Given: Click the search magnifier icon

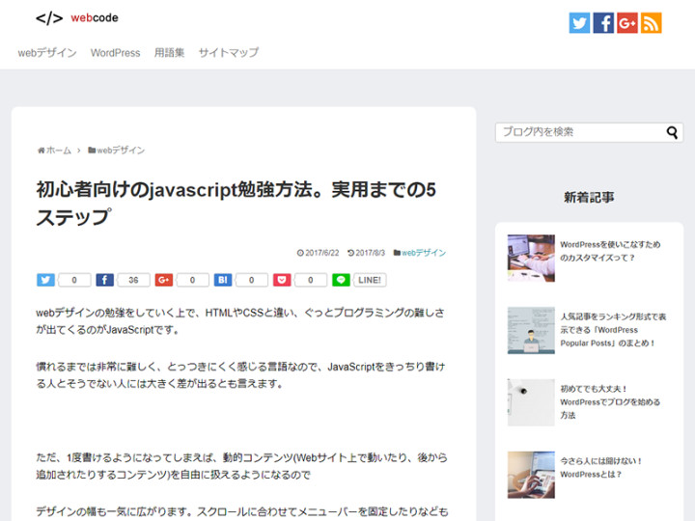Looking at the screenshot, I should click(672, 132).
